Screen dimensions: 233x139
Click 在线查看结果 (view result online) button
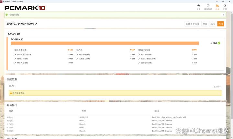[x=193, y=24]
